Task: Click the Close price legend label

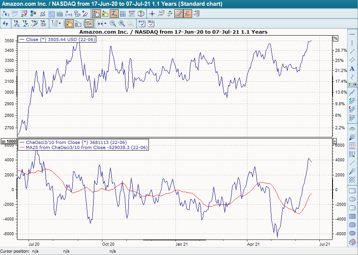Action: [58, 39]
